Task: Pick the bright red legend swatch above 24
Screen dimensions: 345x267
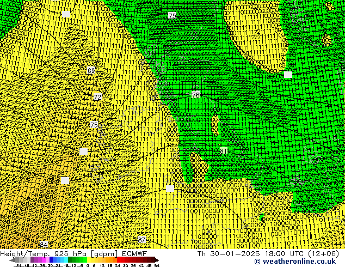Action: point(119,260)
